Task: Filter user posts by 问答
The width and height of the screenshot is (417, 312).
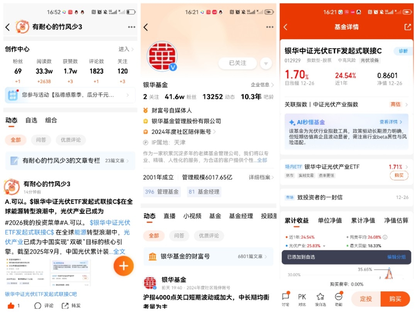Action: (x=41, y=140)
